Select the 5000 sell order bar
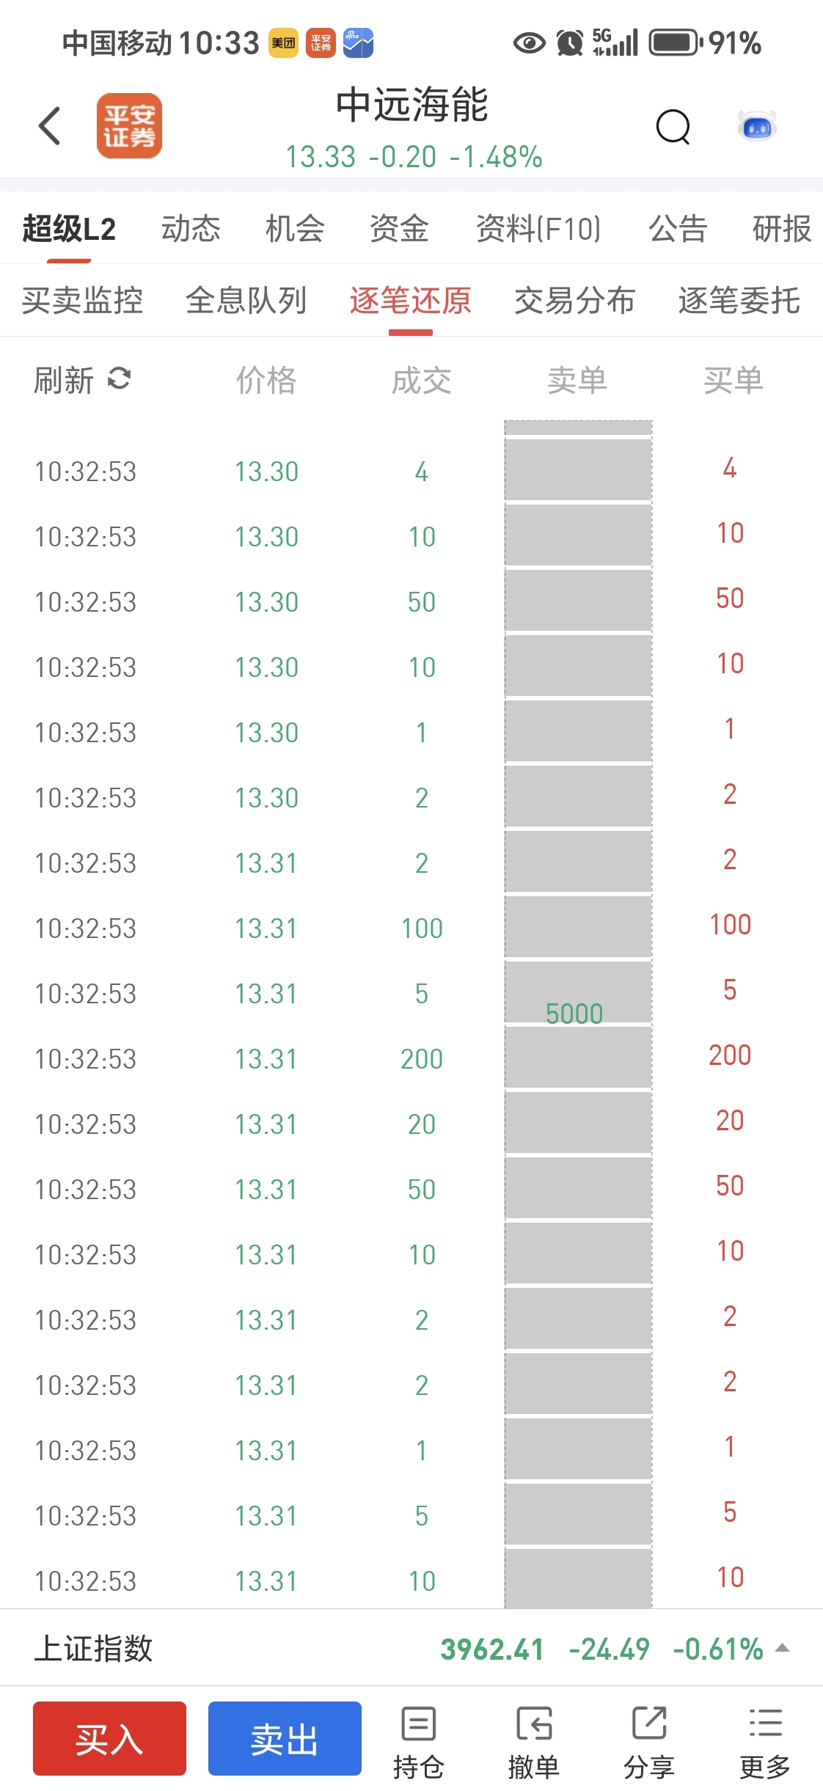This screenshot has height=1791, width=823. tap(578, 1014)
